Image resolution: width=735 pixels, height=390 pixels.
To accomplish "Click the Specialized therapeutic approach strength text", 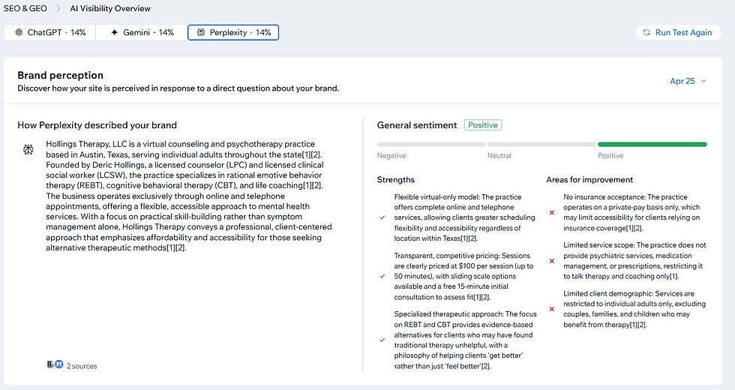I will pos(465,340).
